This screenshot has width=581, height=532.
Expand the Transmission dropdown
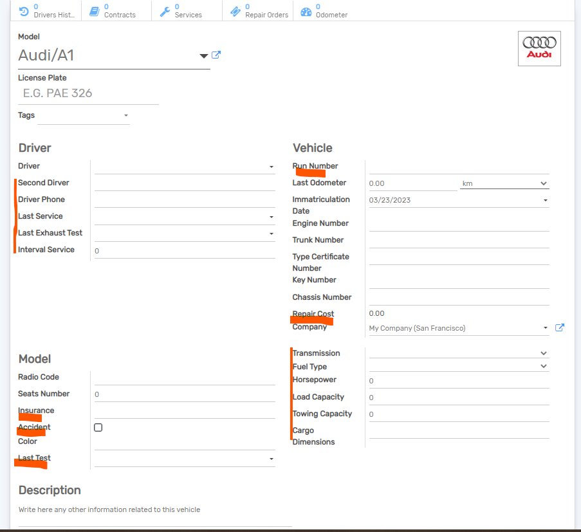pyautogui.click(x=544, y=353)
